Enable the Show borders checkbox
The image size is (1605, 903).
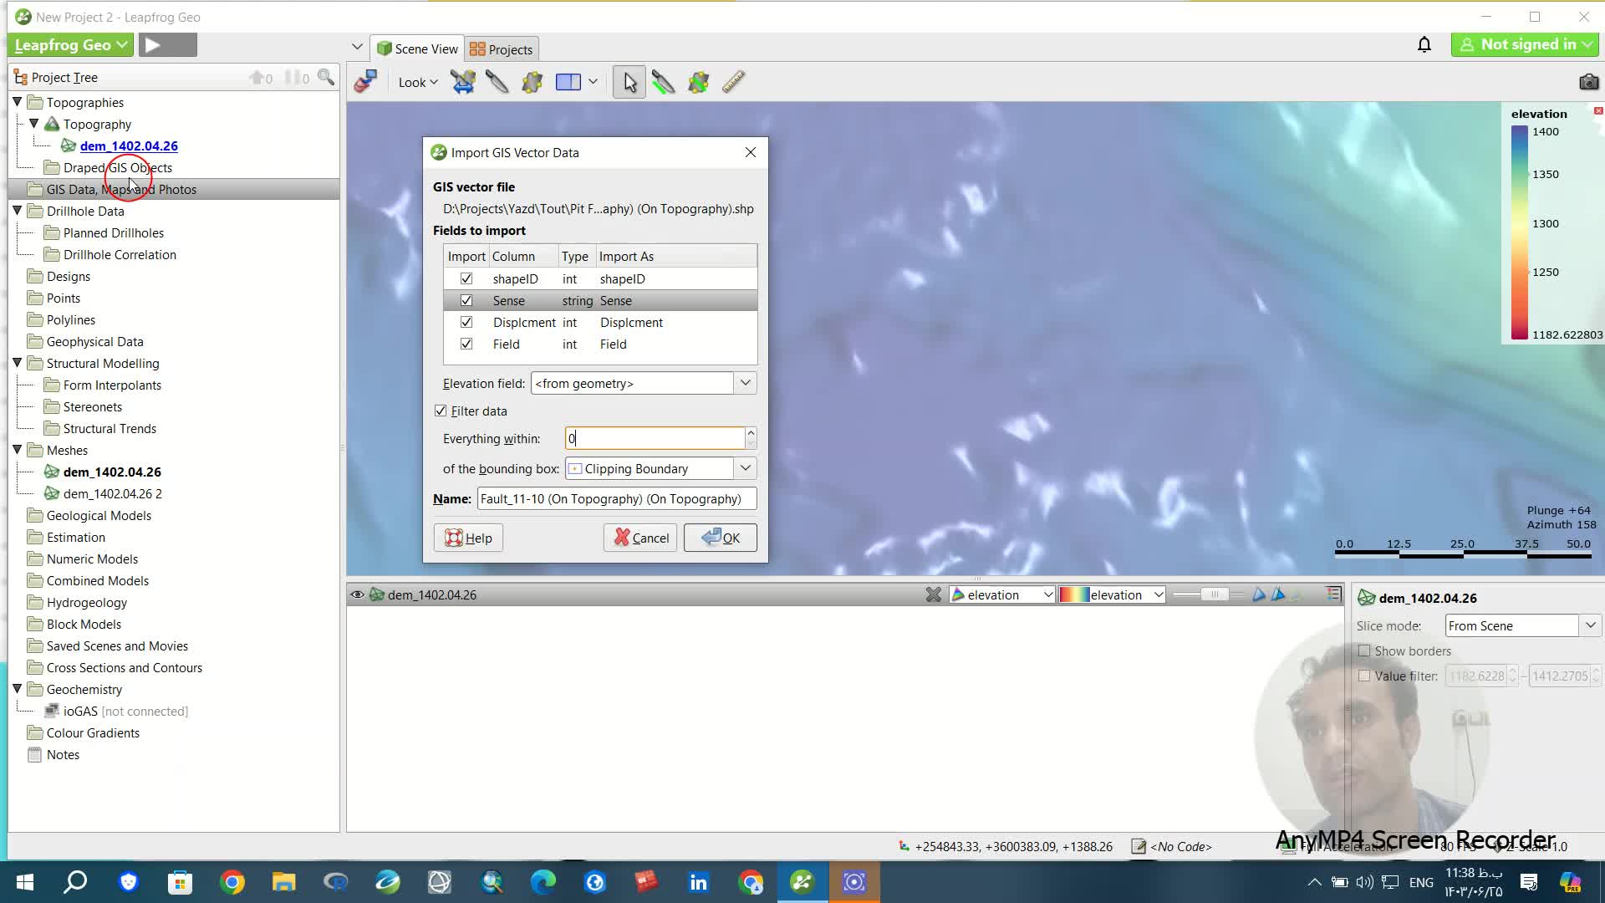point(1364,650)
